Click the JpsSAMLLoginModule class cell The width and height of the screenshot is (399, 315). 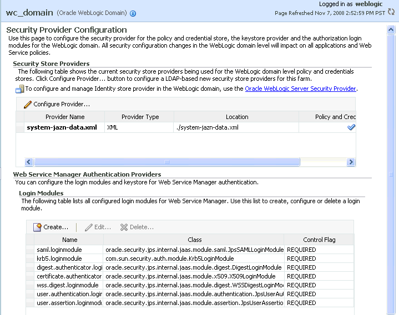coord(194,250)
